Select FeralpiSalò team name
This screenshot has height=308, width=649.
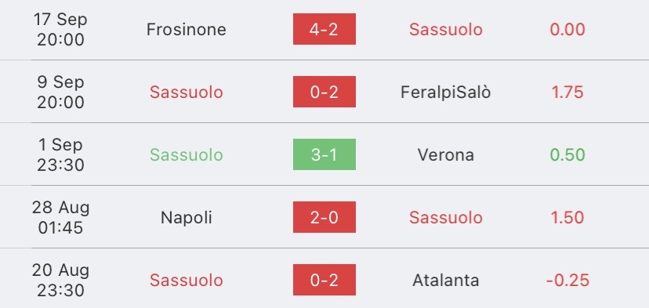[x=446, y=92]
